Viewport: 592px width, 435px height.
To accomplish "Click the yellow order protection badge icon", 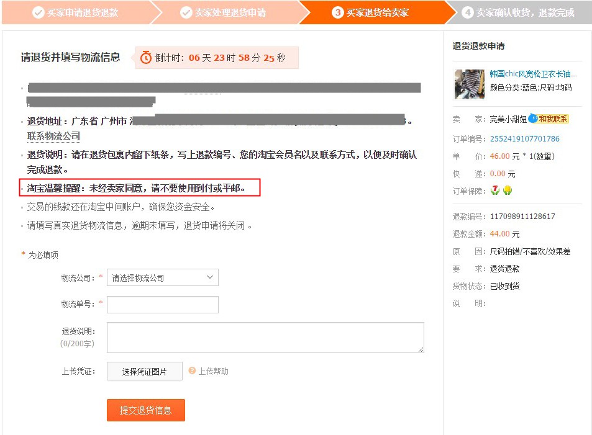I will (x=508, y=191).
